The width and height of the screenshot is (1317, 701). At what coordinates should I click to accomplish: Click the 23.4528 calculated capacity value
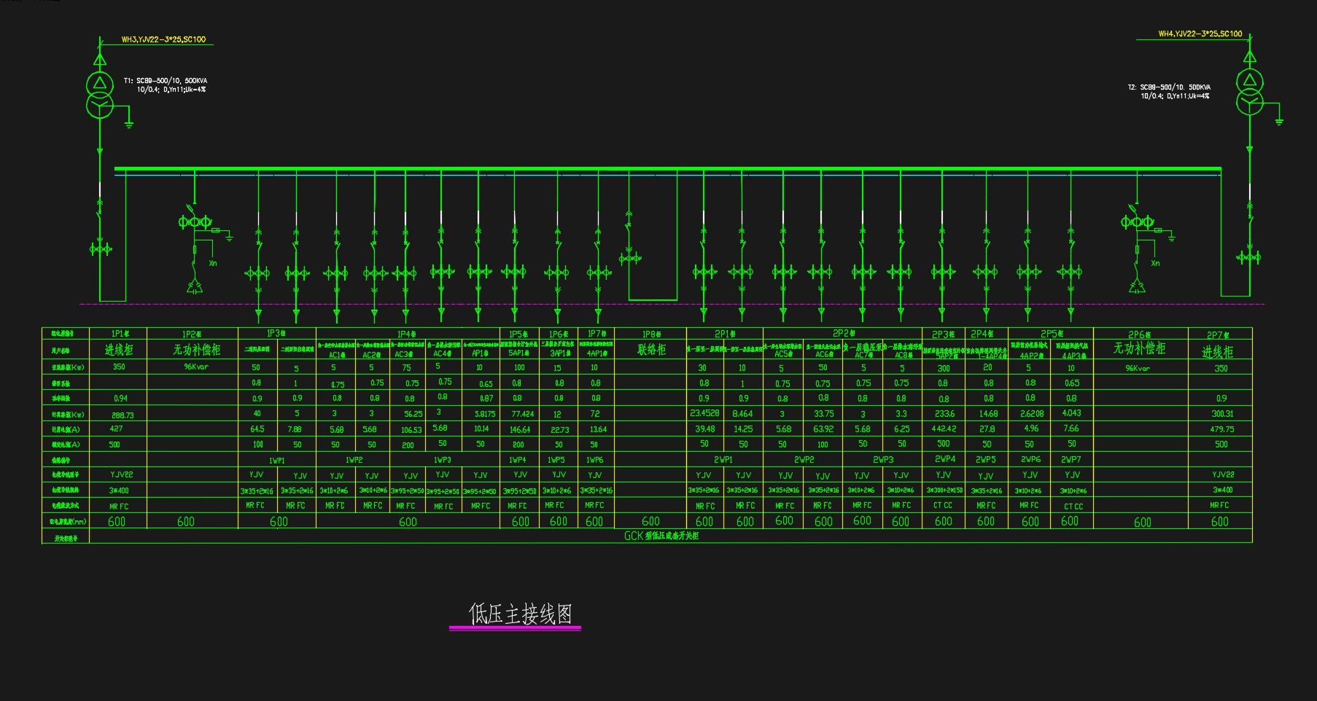704,413
